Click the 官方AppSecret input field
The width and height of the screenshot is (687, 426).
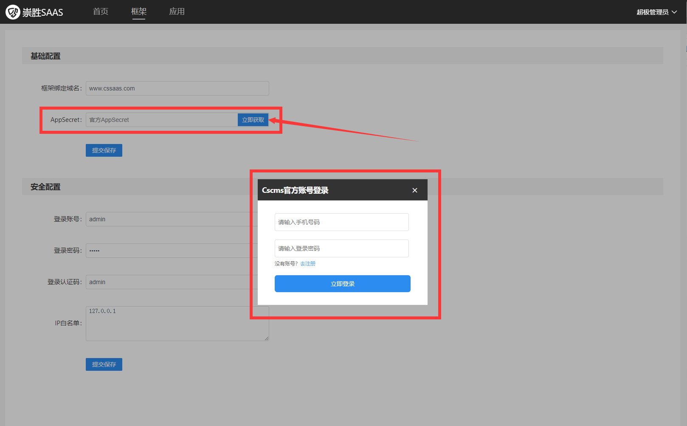[161, 120]
